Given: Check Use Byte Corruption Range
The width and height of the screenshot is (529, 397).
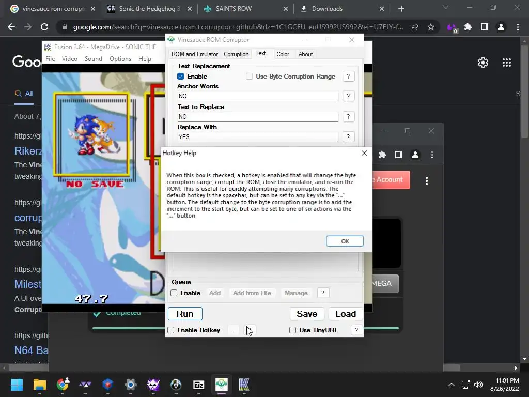Looking at the screenshot, I should [x=249, y=77].
